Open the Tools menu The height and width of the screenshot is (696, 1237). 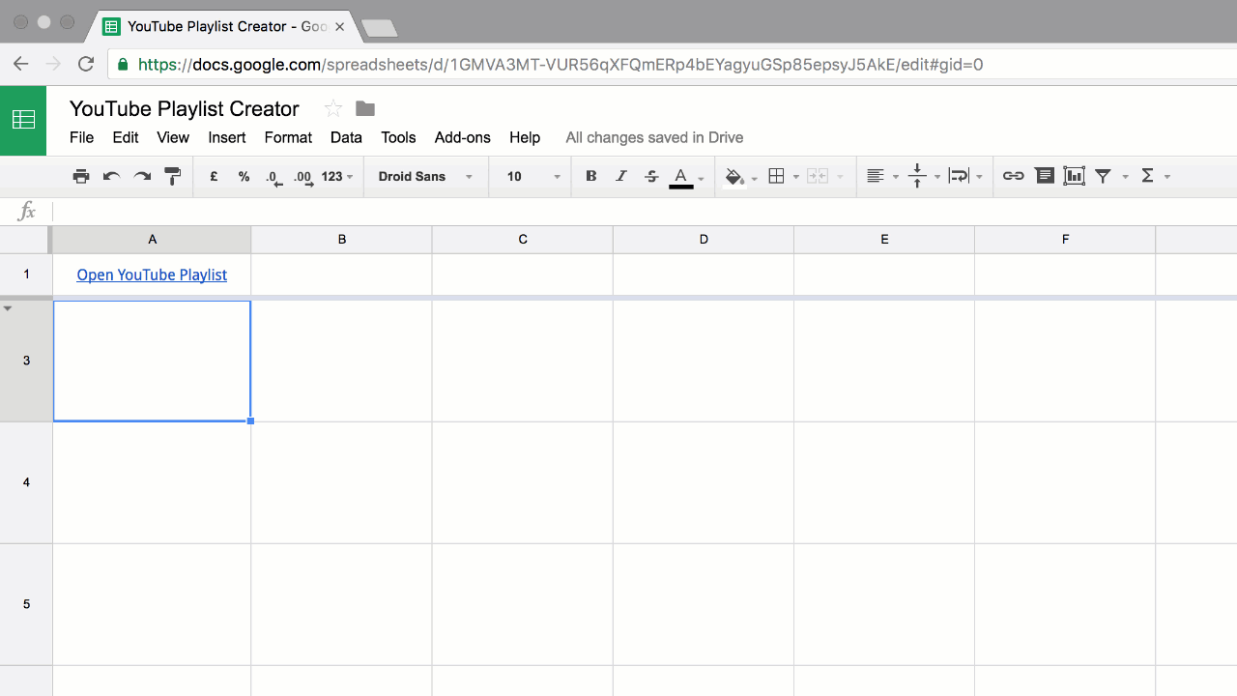point(398,137)
